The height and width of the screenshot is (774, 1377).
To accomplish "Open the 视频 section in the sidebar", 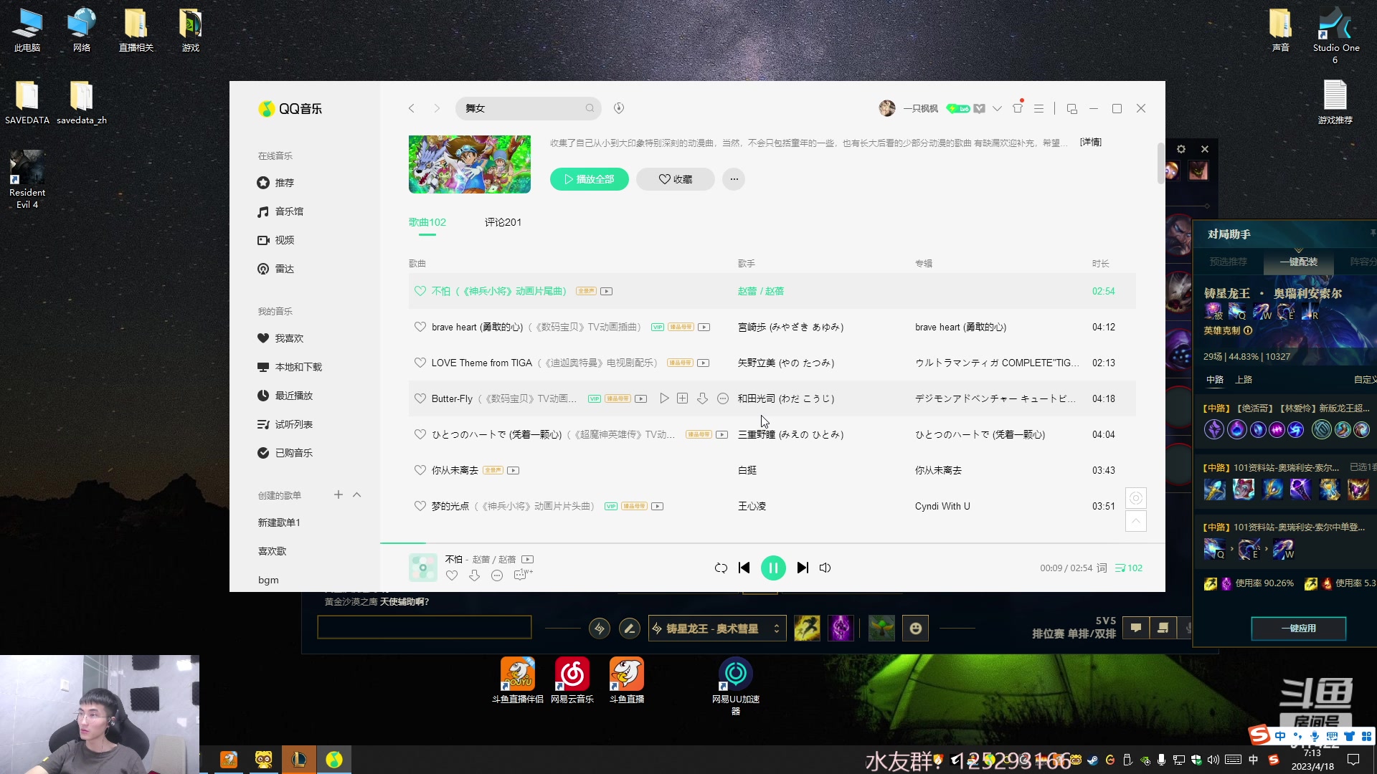I will 285,240.
